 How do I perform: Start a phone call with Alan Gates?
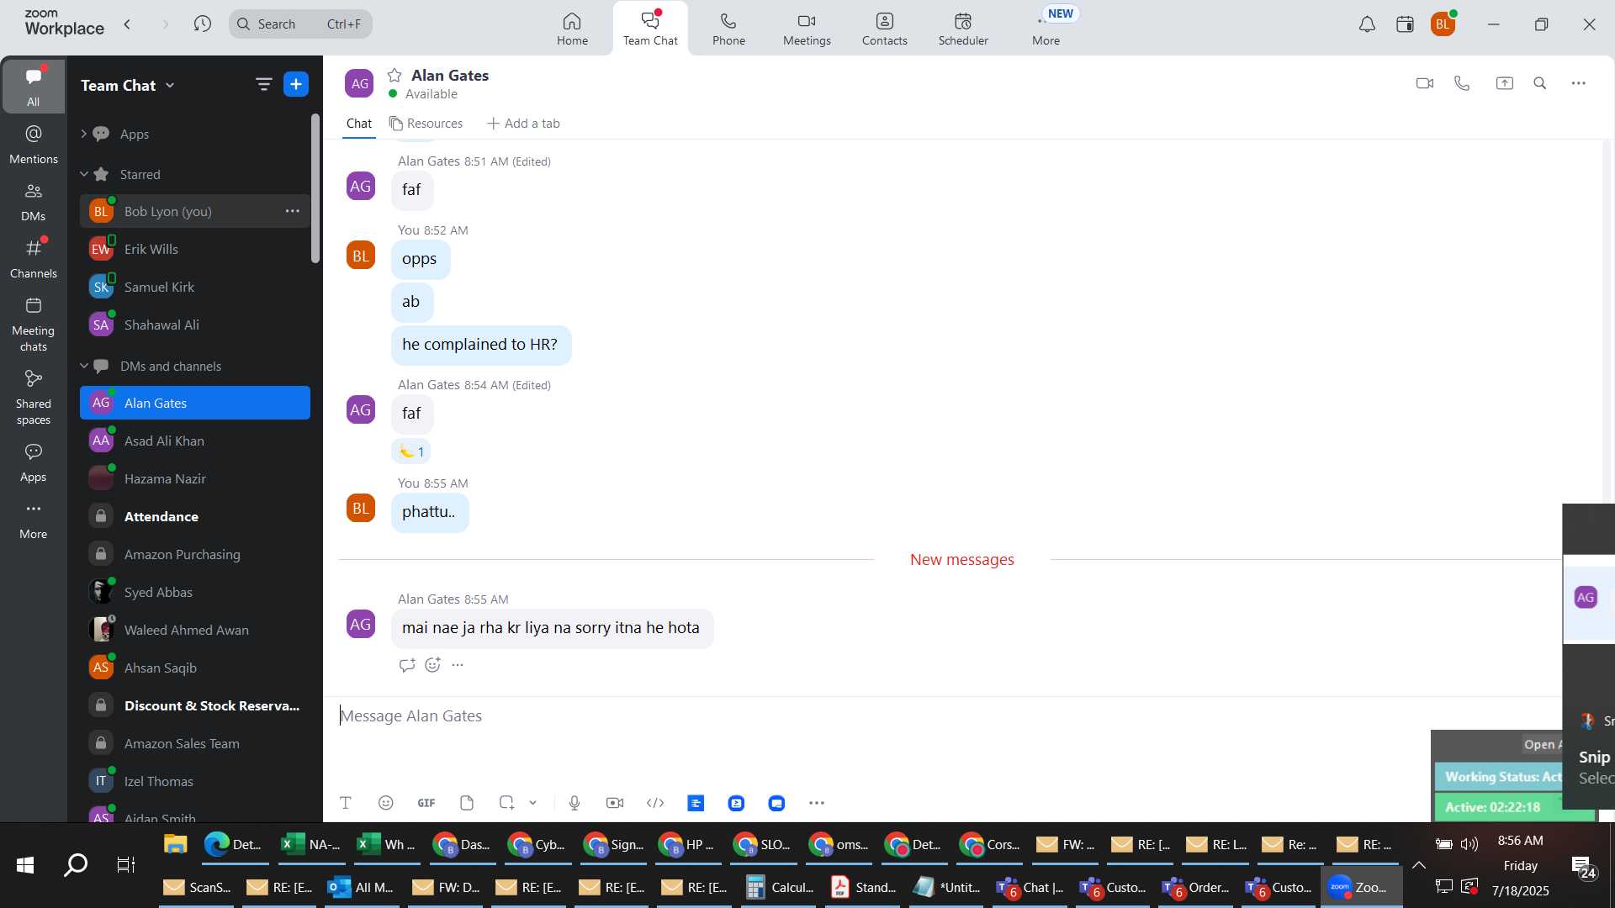(x=1462, y=83)
